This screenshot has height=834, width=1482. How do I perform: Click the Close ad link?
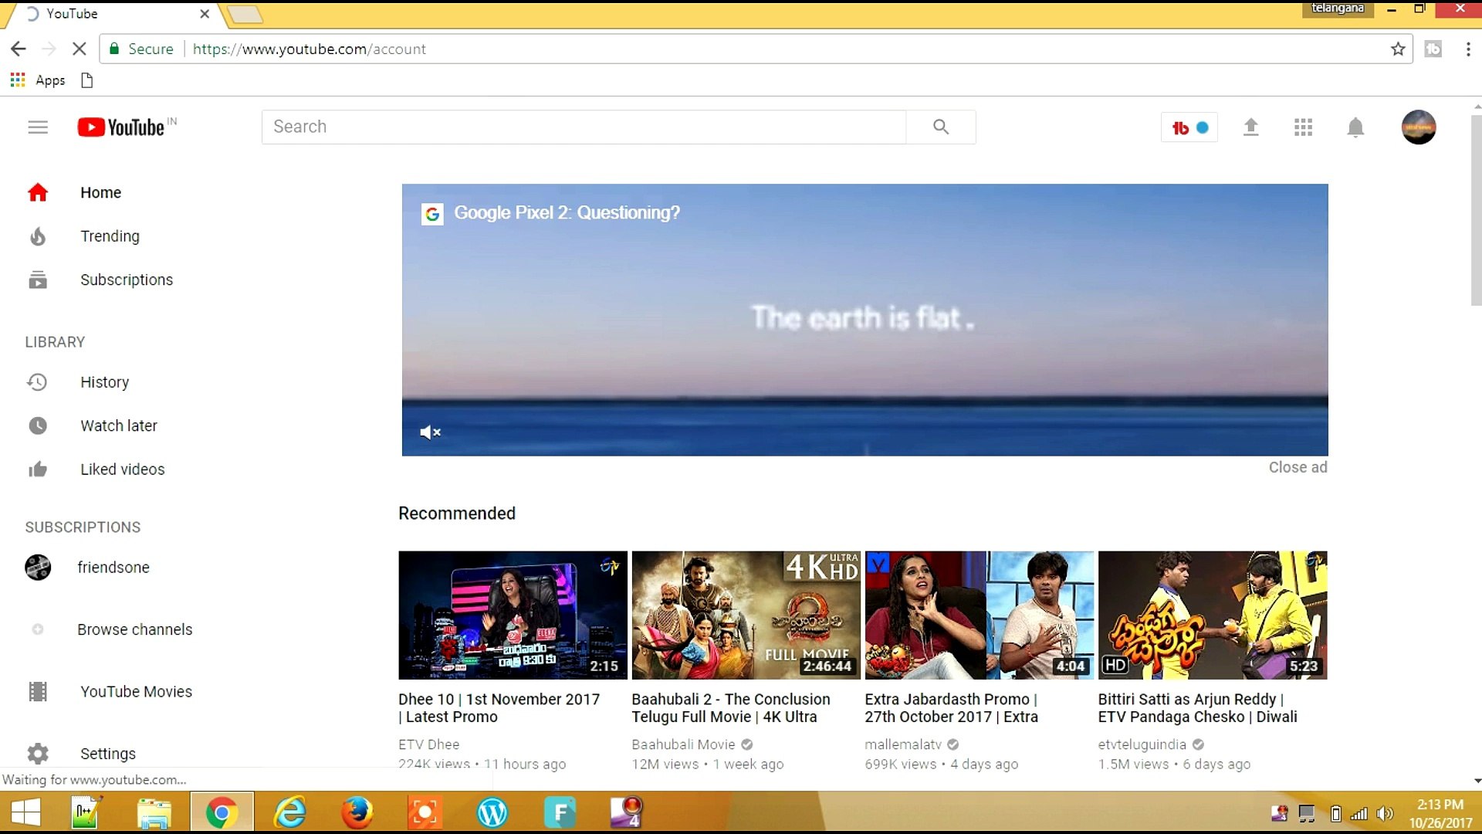[x=1297, y=466]
